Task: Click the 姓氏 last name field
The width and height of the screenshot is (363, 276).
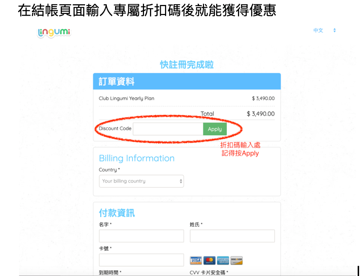Action: point(232,236)
